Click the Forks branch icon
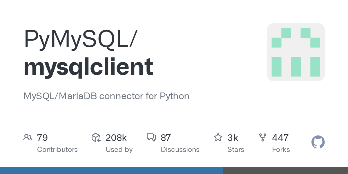Screen dimensions: 348x174 coord(262,137)
